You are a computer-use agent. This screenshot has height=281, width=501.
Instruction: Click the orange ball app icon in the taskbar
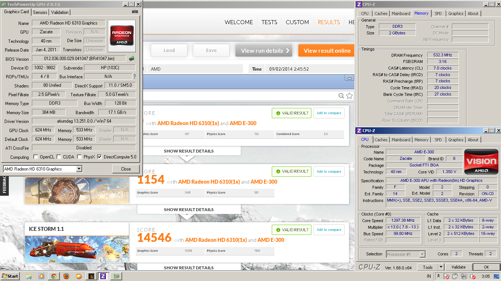tap(78, 276)
